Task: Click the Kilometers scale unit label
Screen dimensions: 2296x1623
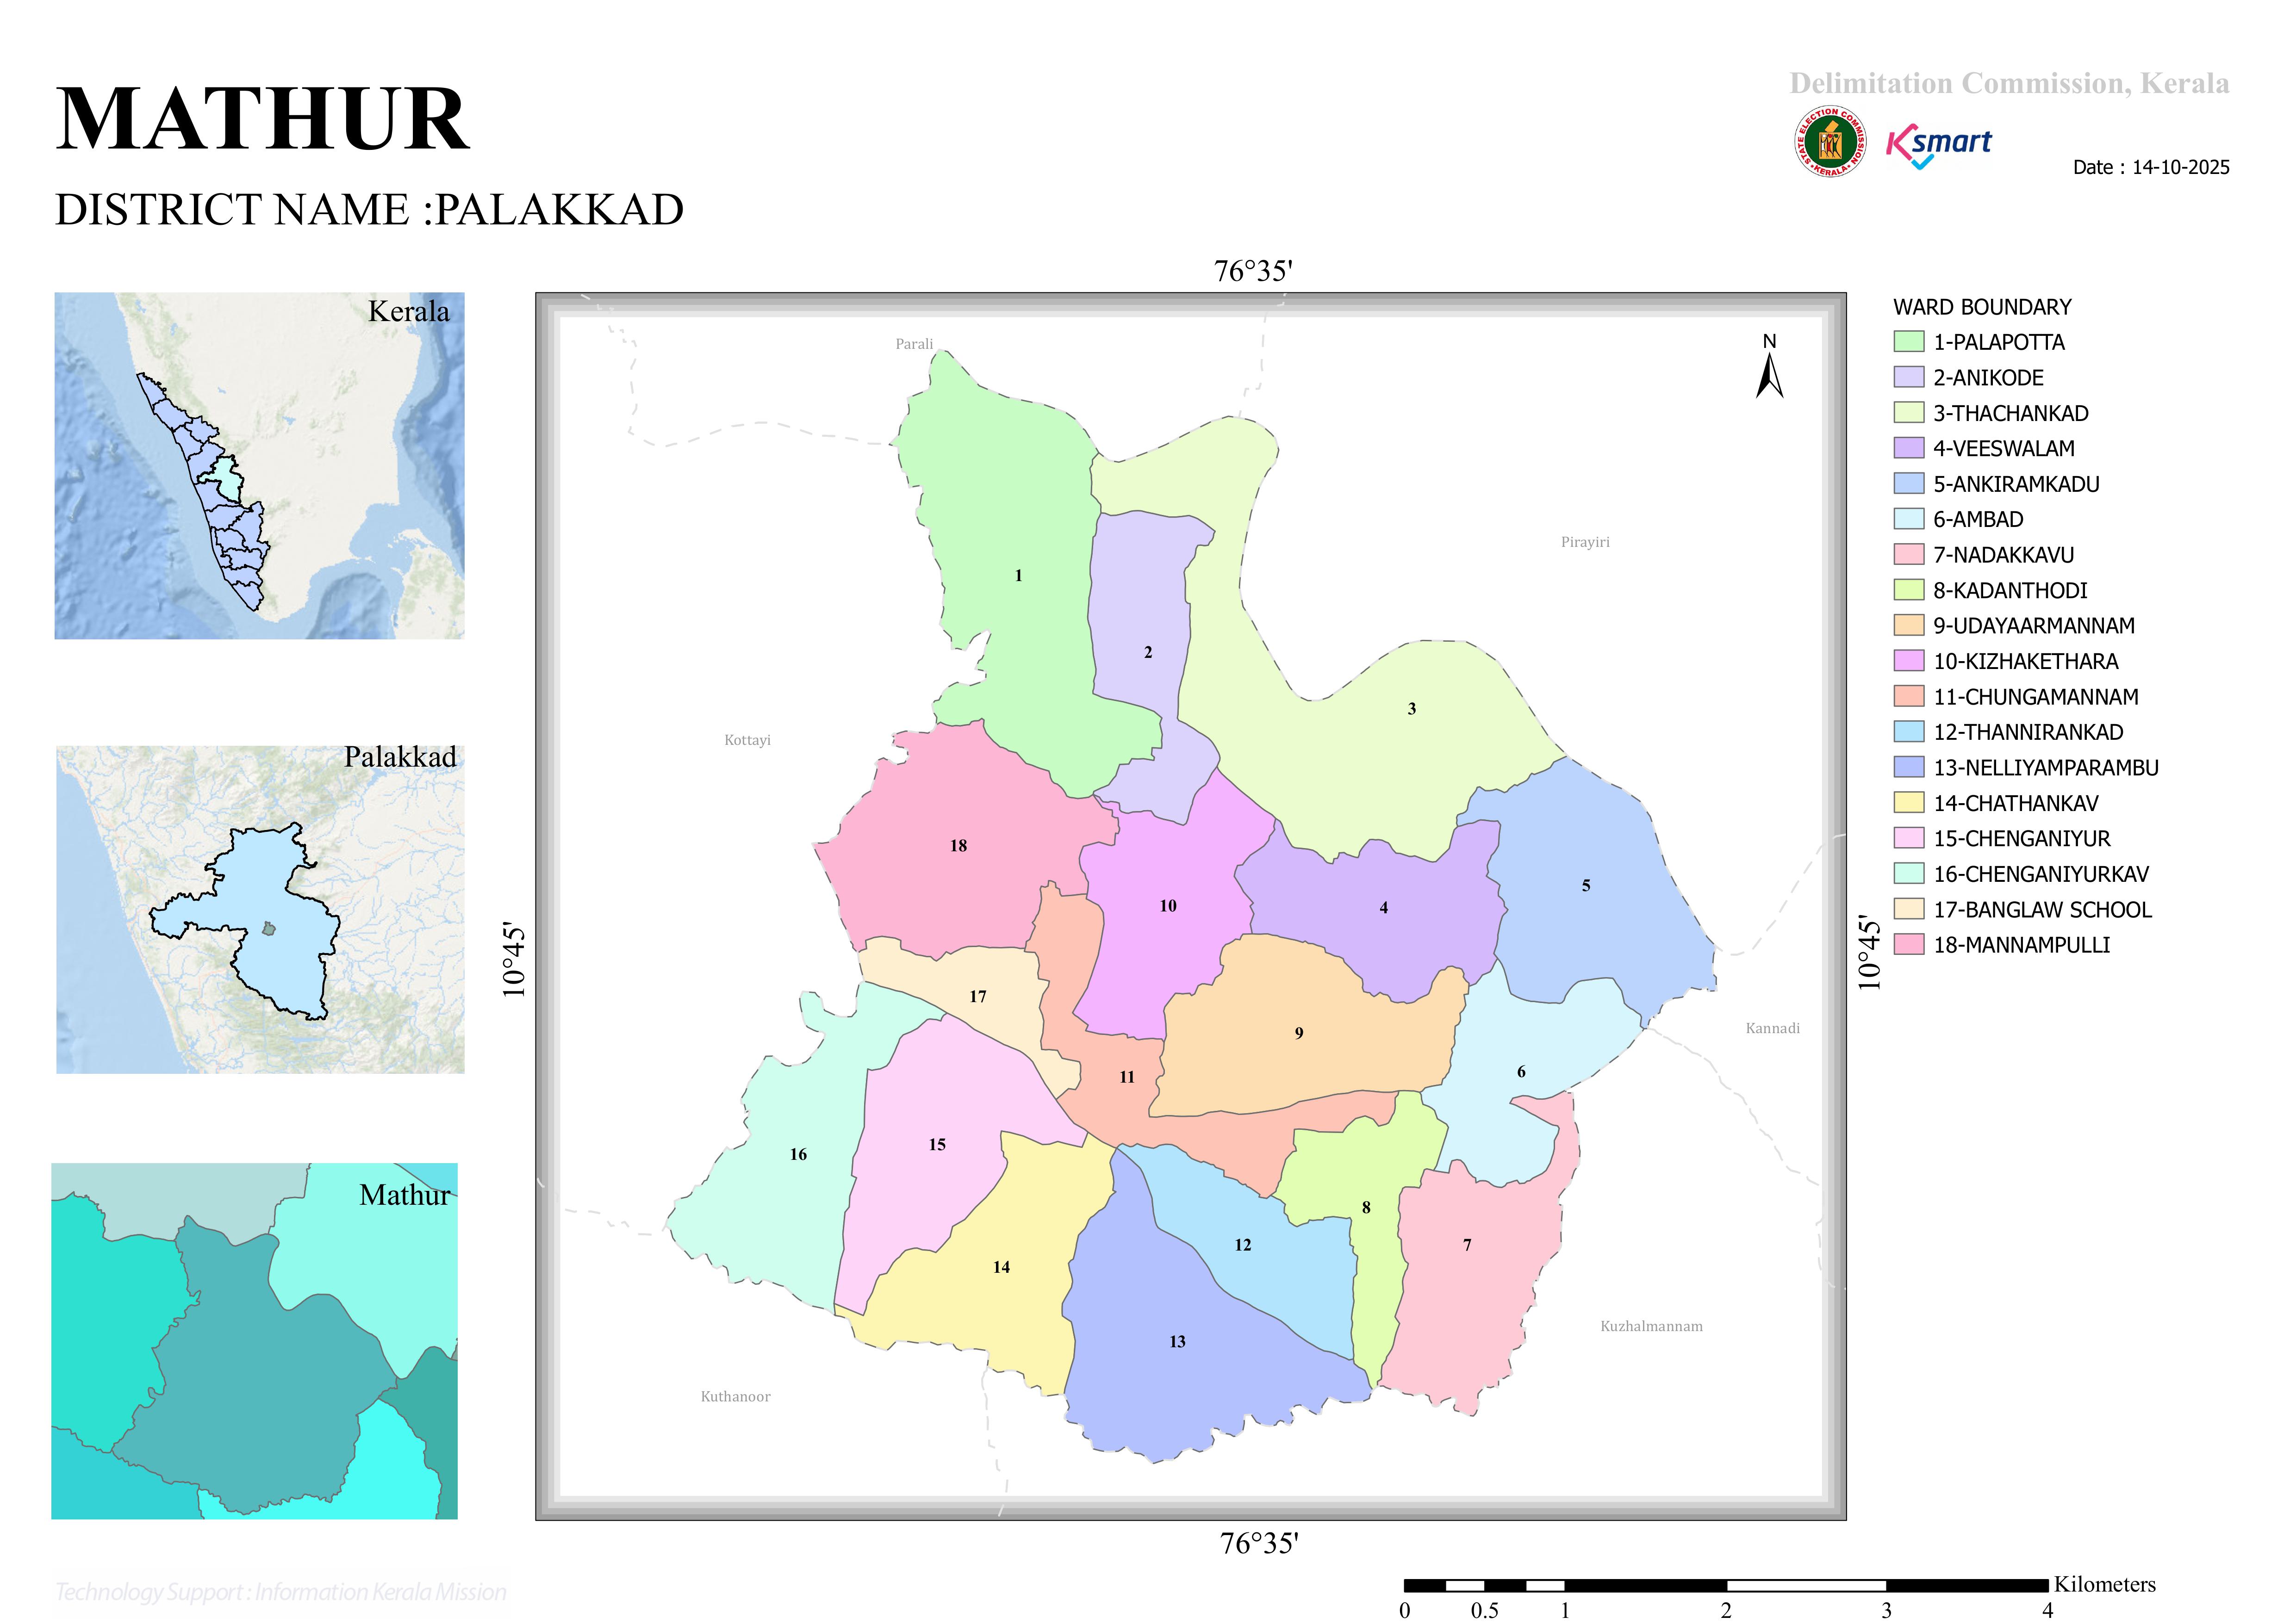Action: point(2105,1584)
